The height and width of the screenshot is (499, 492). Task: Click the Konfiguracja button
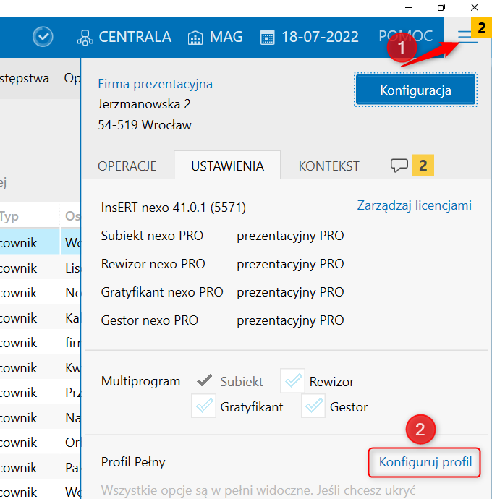click(x=415, y=90)
